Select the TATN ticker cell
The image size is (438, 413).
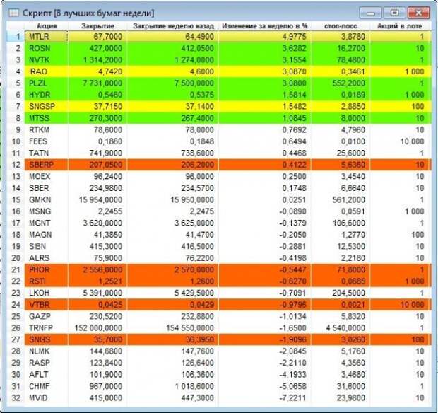[47, 153]
